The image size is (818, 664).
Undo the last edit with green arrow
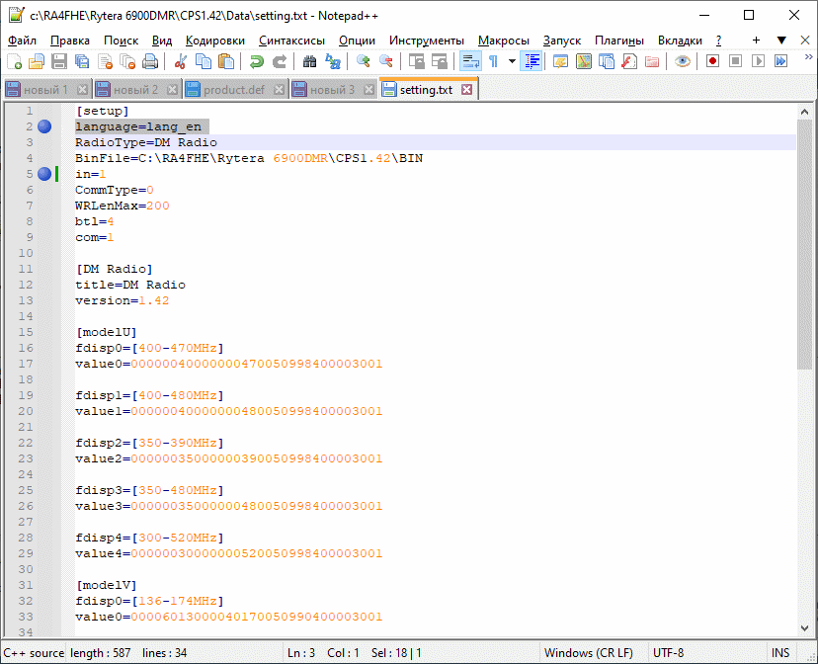point(256,61)
